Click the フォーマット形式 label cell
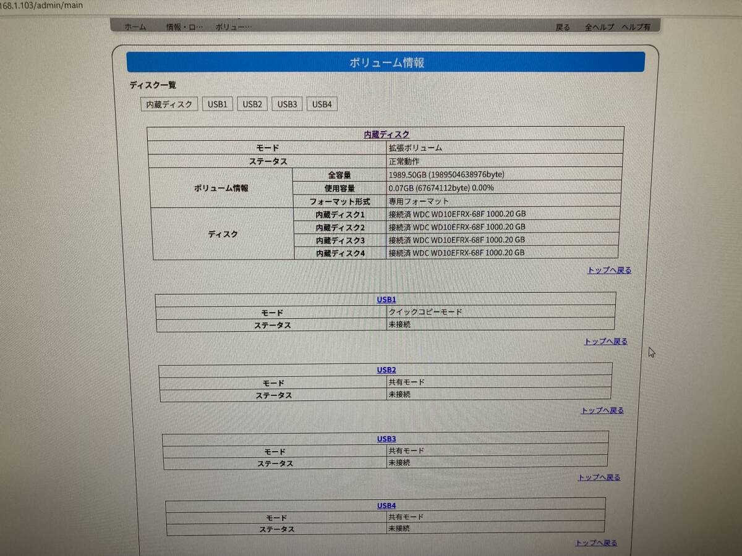 pyautogui.click(x=339, y=201)
